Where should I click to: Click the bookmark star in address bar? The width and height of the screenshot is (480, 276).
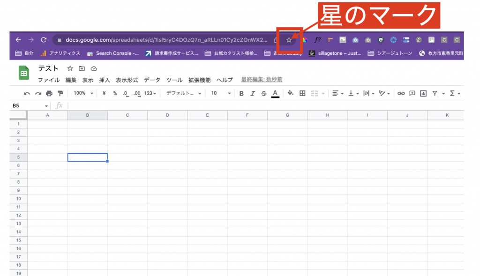289,40
